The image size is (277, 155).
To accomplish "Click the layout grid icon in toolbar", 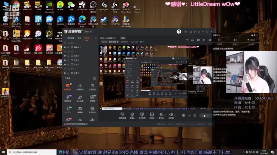I will click(198, 40).
